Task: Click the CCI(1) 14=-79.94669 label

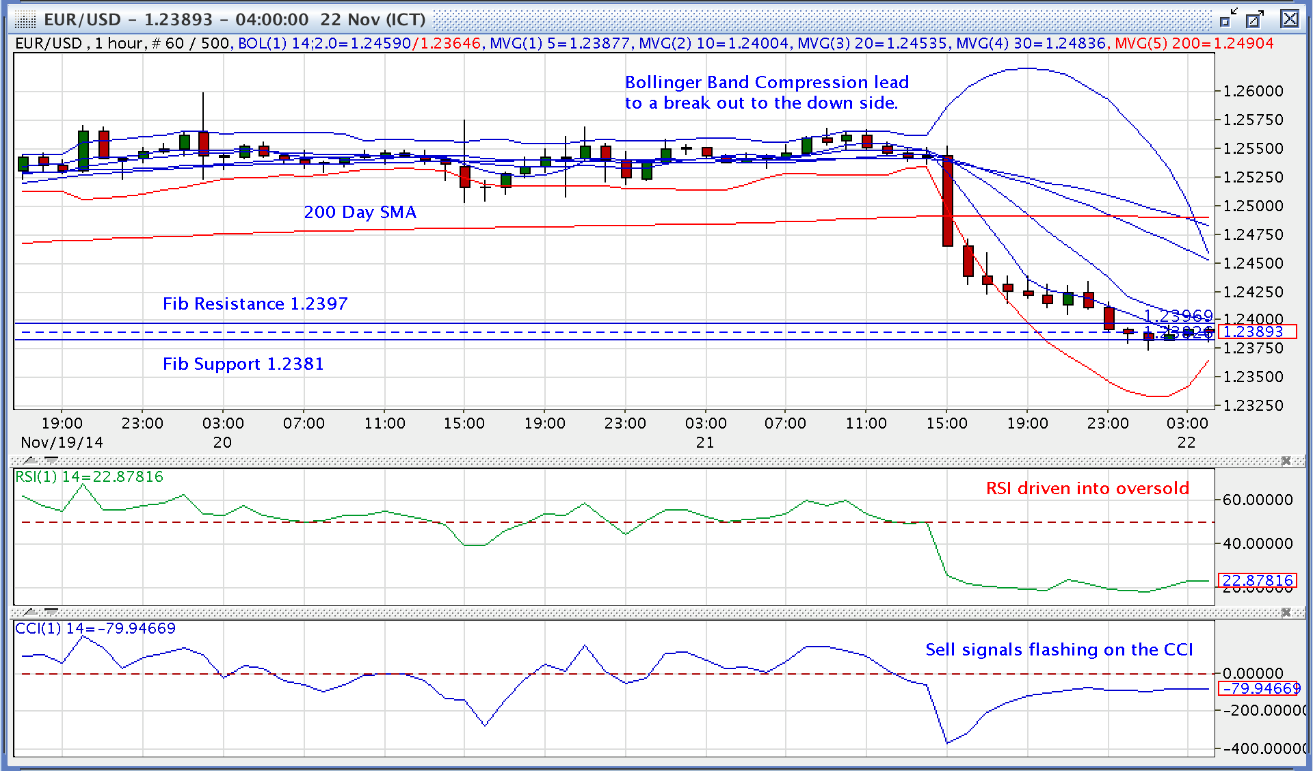Action: pos(96,628)
